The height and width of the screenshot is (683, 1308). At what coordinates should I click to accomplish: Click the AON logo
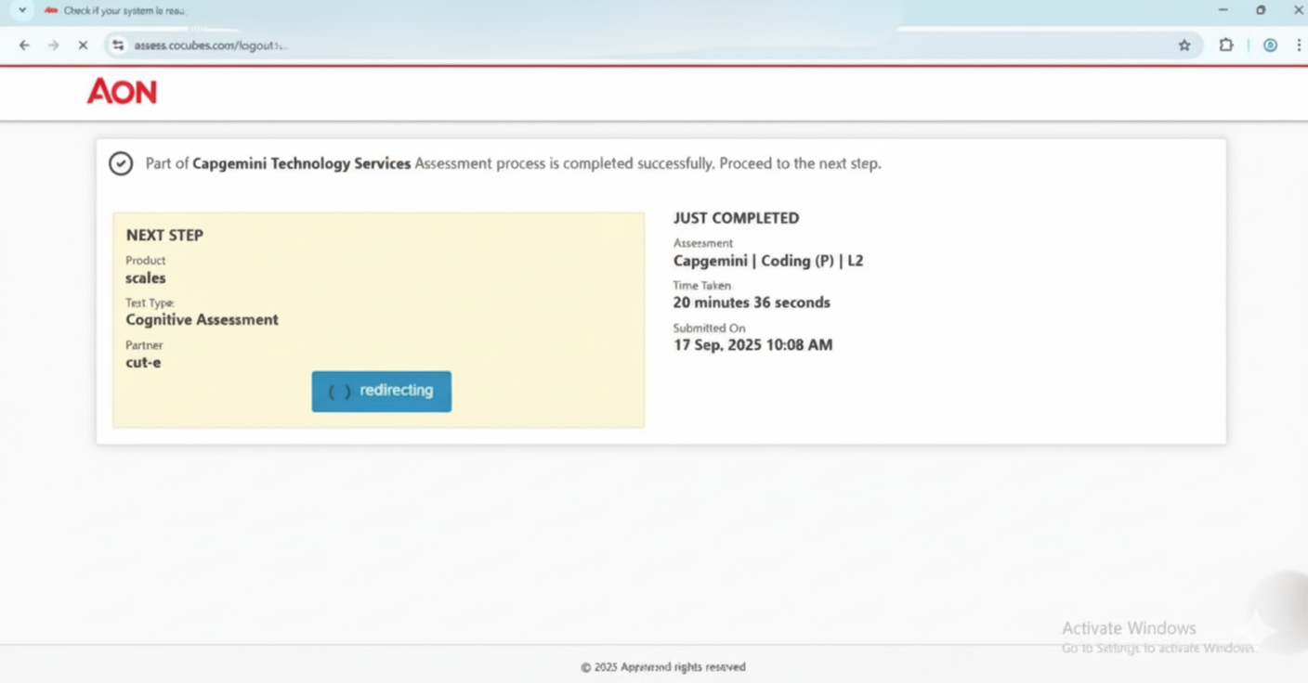click(x=122, y=91)
